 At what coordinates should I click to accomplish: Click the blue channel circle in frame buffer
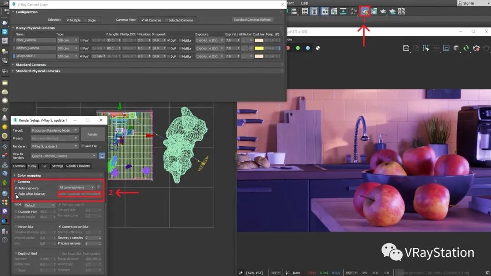click(308, 48)
